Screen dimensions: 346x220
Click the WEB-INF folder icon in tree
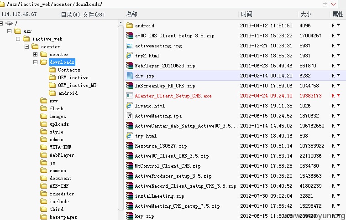coord(44,186)
